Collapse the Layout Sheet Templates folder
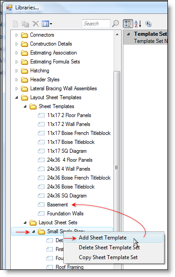 [17, 97]
